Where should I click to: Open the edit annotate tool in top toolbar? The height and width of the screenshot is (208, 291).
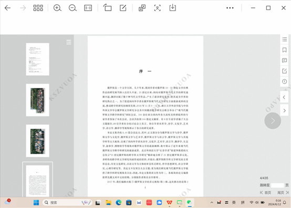123,8
